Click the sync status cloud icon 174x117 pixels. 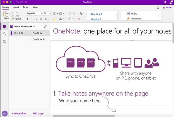tap(157, 8)
